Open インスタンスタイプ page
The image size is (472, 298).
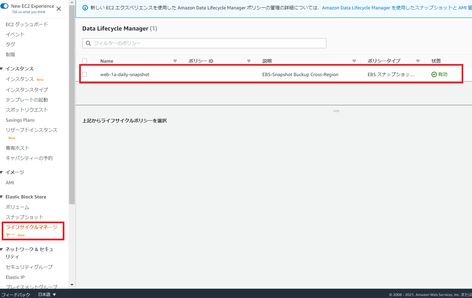pyautogui.click(x=27, y=90)
